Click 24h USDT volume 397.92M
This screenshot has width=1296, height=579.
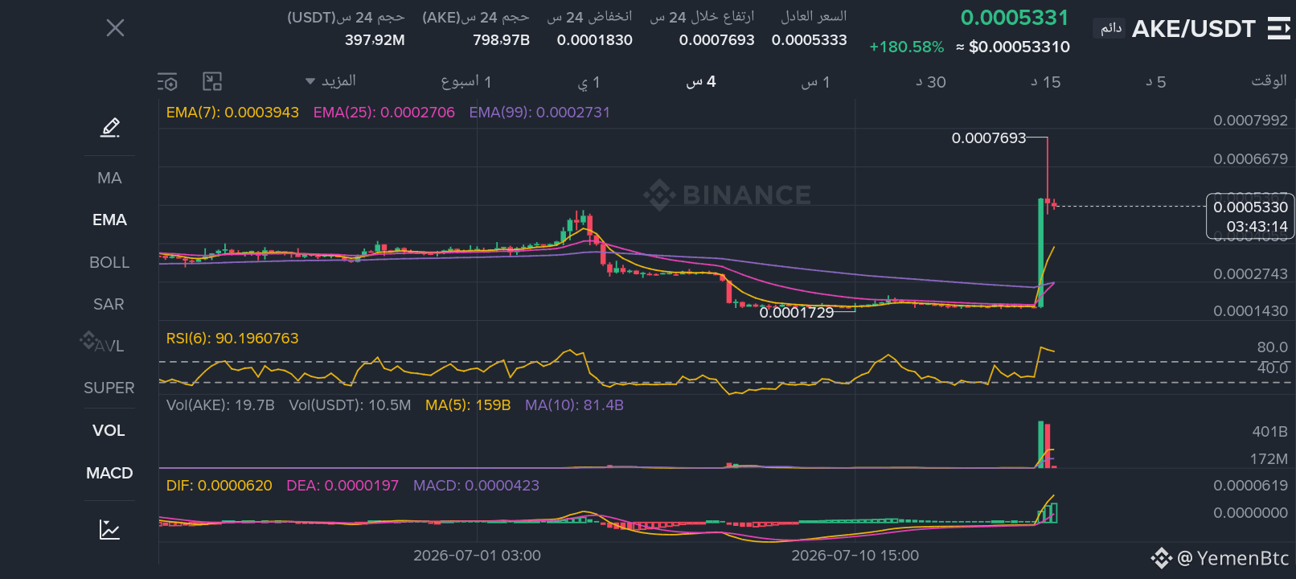pos(375,39)
